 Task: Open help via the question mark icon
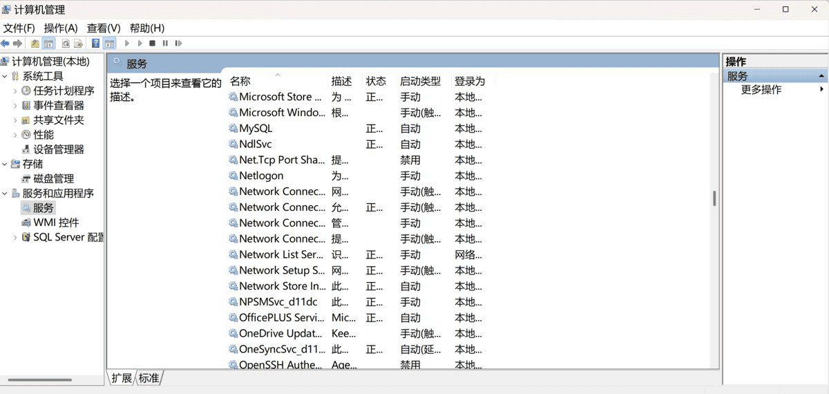pyautogui.click(x=96, y=44)
